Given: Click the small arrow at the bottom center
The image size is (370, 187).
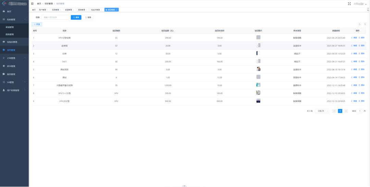Looking at the screenshot, I should 185,186.
